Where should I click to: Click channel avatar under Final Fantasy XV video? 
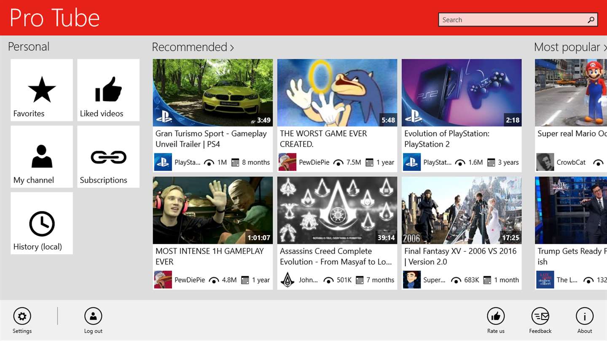(x=411, y=280)
